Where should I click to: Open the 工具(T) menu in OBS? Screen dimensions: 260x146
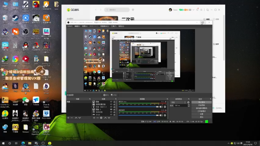113,26
